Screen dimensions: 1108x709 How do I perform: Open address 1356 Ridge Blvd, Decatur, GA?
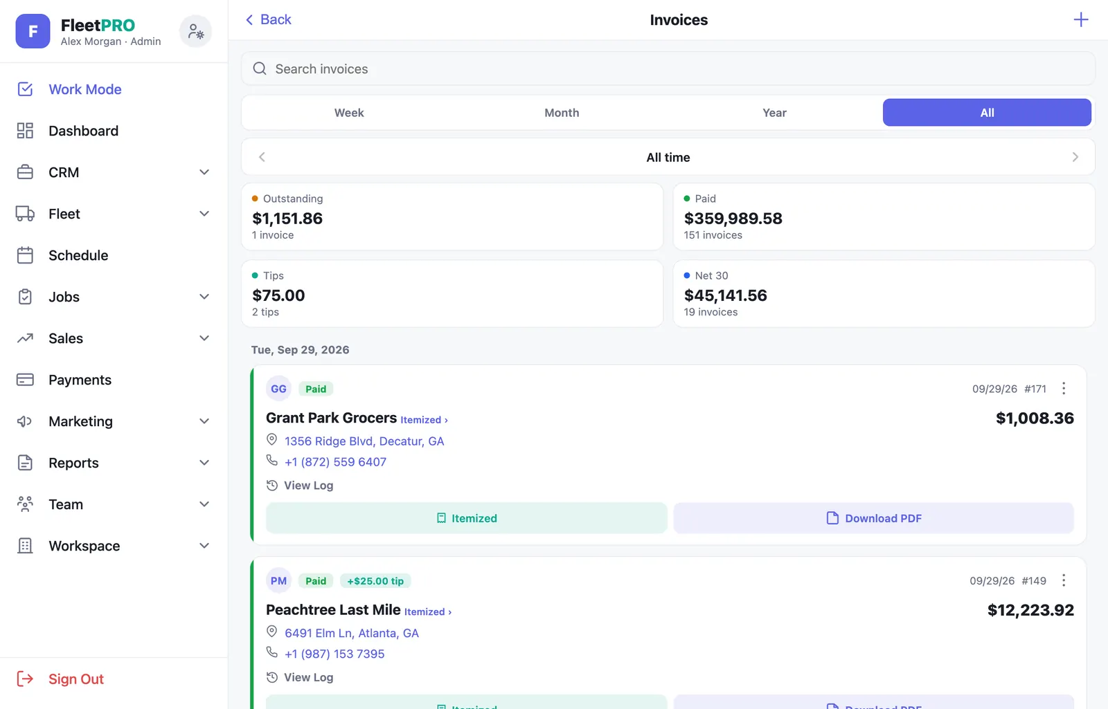[x=364, y=441]
